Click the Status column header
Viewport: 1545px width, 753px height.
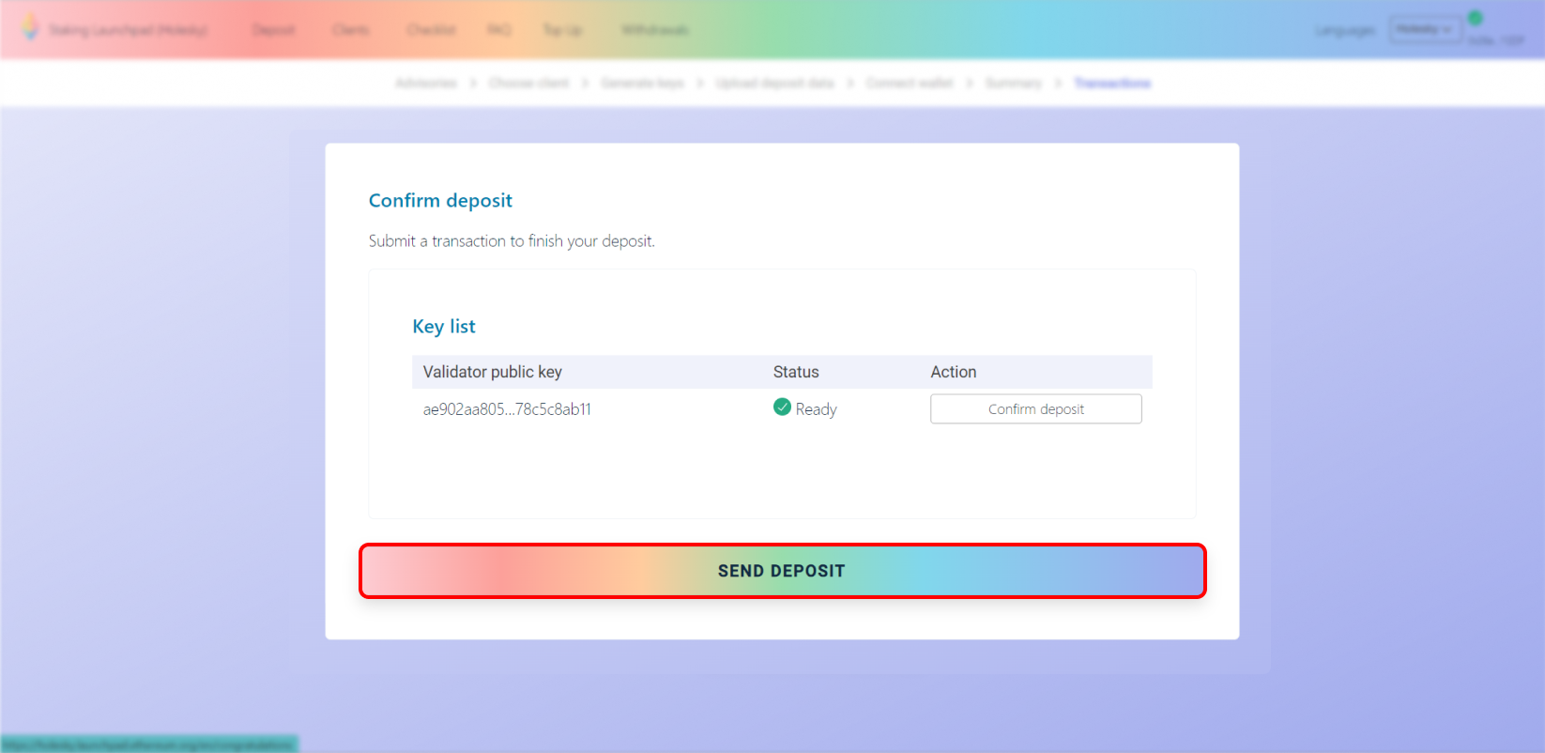coord(796,372)
